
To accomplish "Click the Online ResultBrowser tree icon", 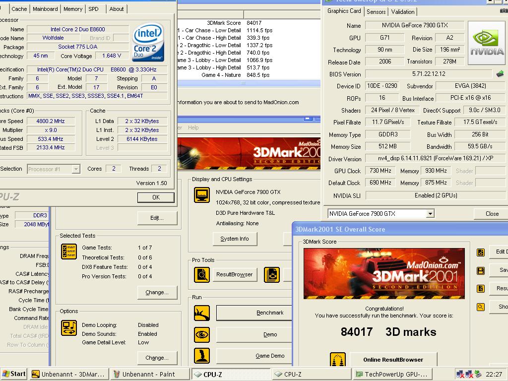I will click(x=338, y=360).
